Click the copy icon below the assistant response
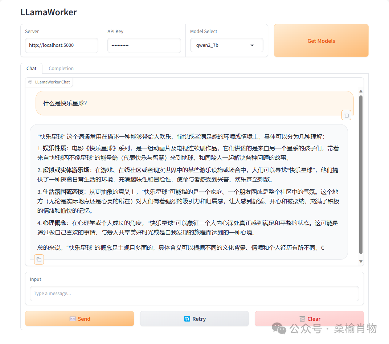Screen dimensions: 389x344 pos(39,259)
